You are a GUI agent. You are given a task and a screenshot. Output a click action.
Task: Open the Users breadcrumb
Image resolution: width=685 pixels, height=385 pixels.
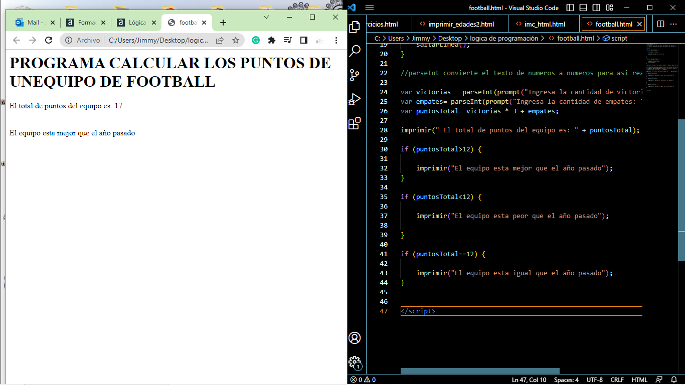click(396, 38)
